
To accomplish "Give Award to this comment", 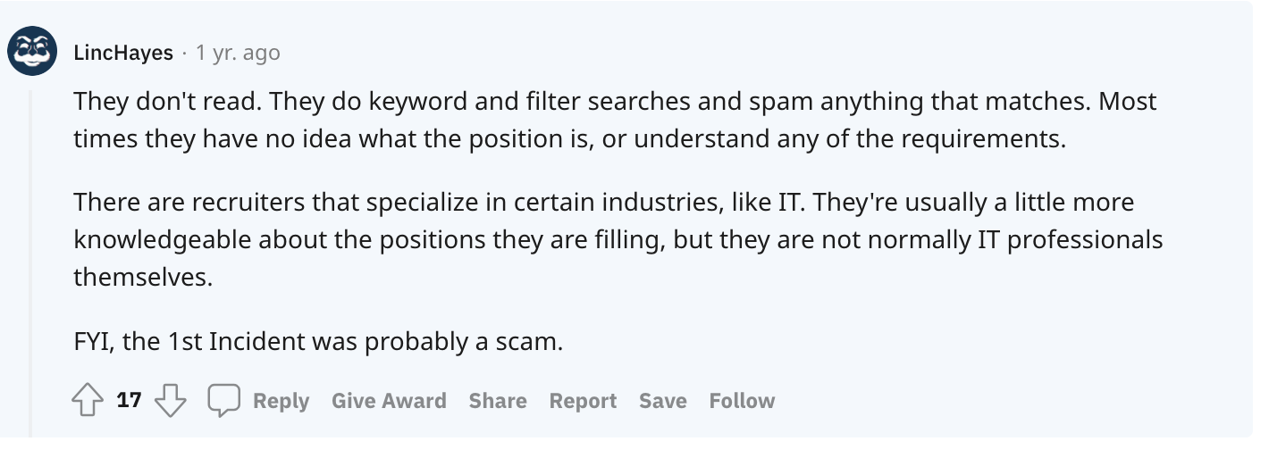I will (389, 401).
